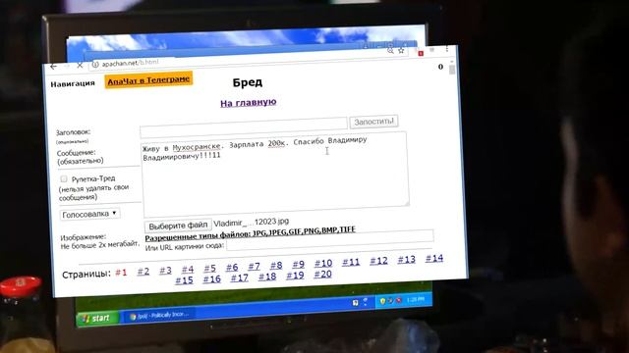Go to page #17
The image size is (629, 353).
[x=240, y=277]
